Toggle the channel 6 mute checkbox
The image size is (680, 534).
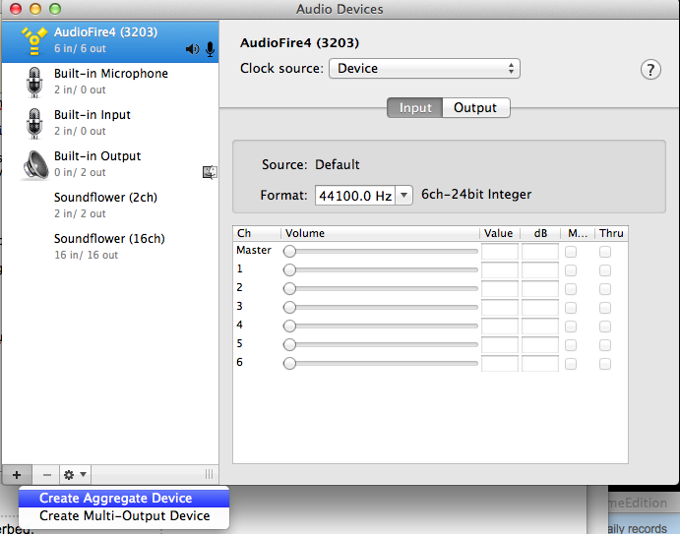click(x=571, y=364)
